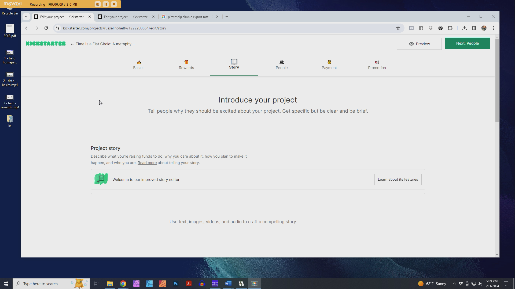The image size is (515, 289).
Task: Stop the Movavi recording
Action: pyautogui.click(x=114, y=4)
